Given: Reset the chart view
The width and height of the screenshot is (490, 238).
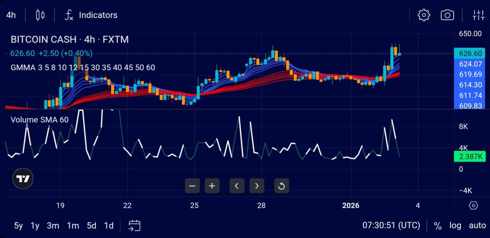Looking at the screenshot, I should (x=281, y=186).
